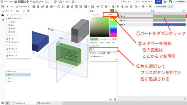Click the rollback stopwatch icon in feature header

click(x=28, y=11)
